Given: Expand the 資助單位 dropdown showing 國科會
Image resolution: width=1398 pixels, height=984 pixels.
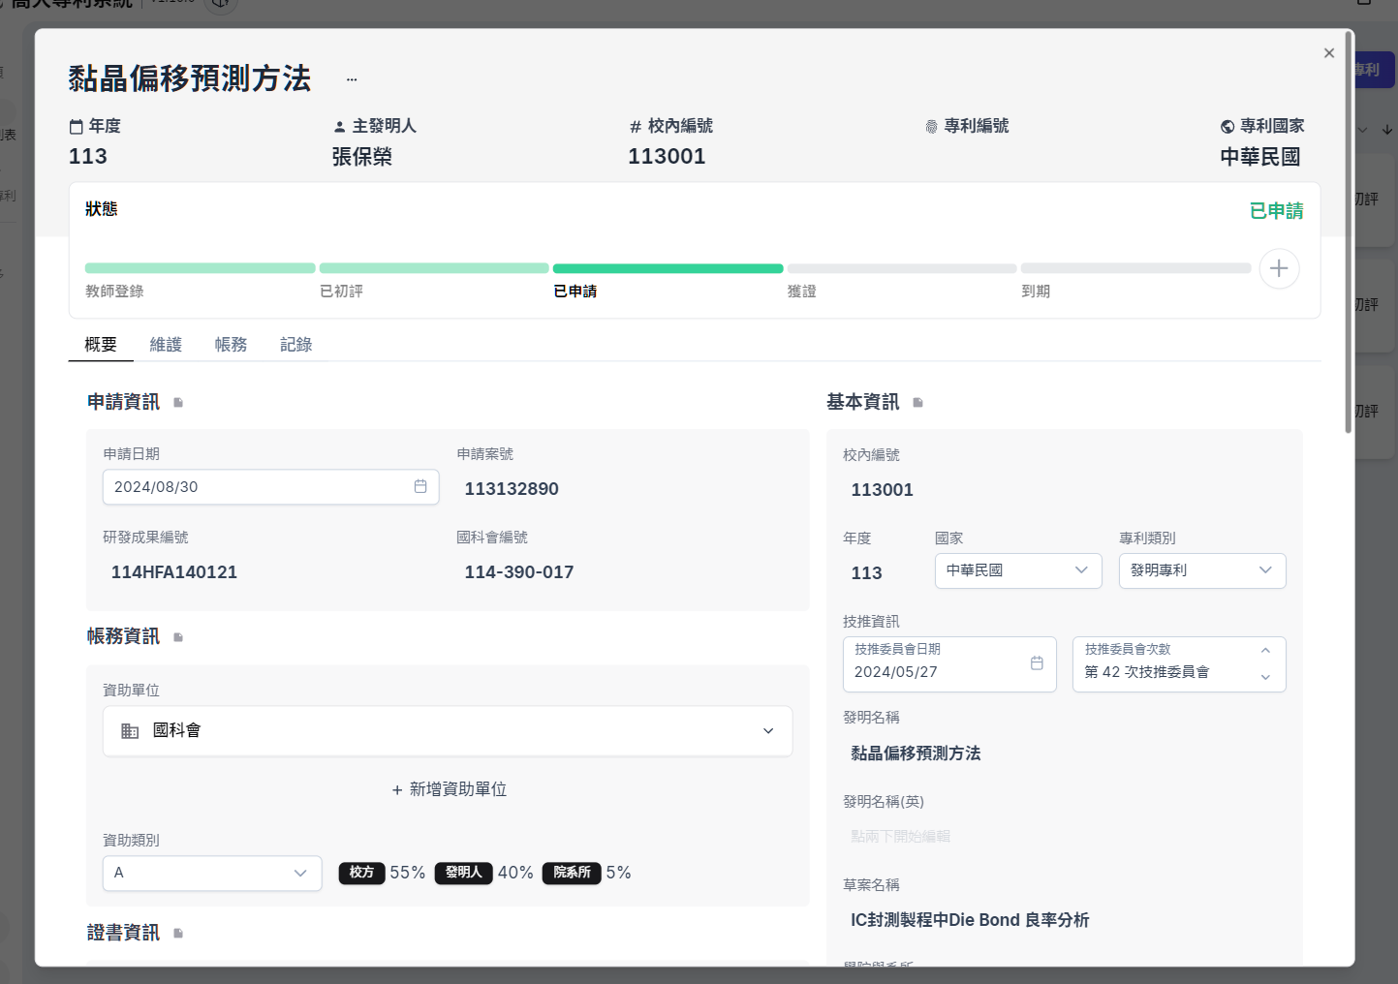Looking at the screenshot, I should coord(767,730).
